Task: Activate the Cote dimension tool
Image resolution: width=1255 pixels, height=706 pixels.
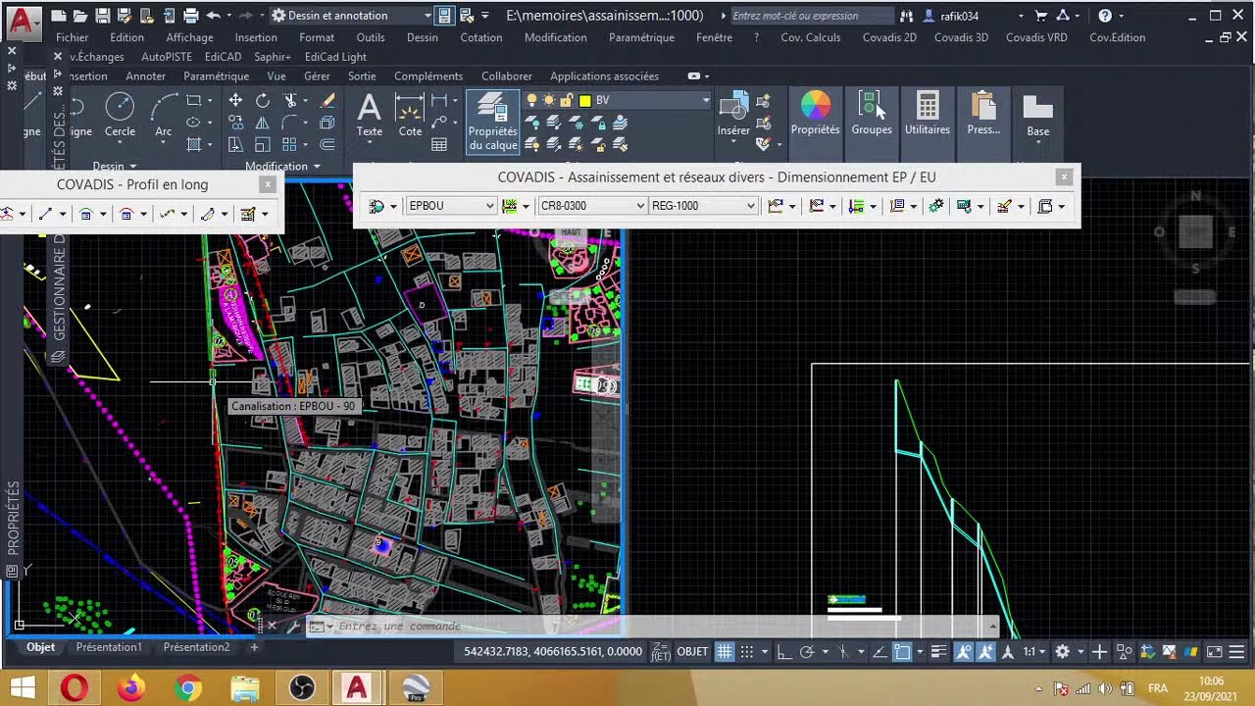Action: (410, 116)
